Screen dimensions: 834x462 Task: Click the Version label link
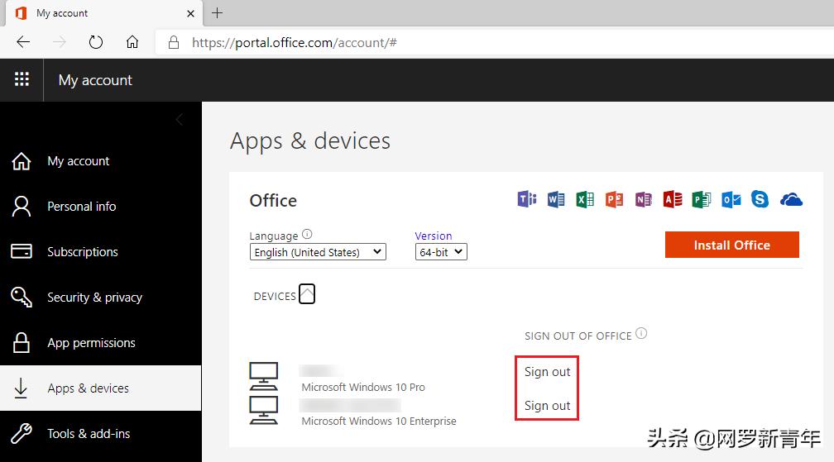434,236
